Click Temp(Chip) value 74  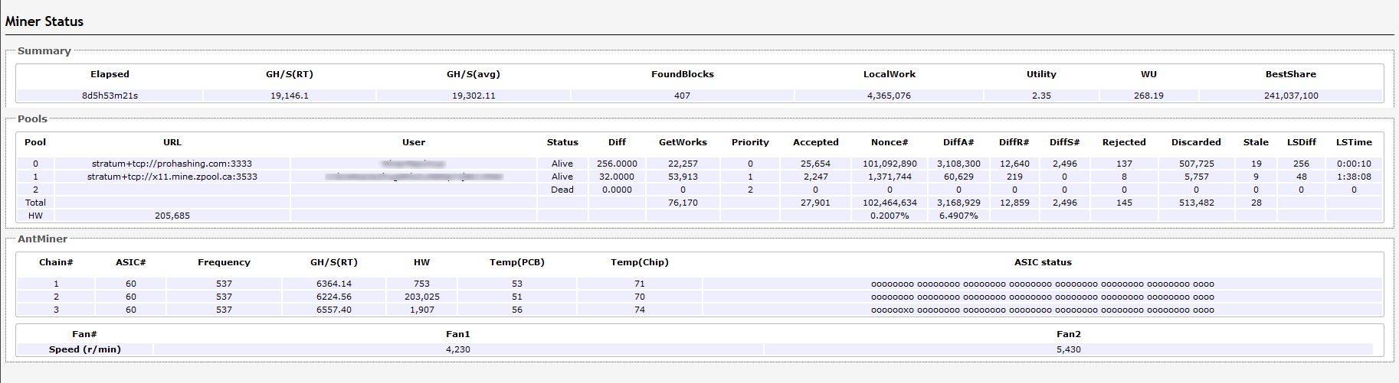[x=639, y=310]
